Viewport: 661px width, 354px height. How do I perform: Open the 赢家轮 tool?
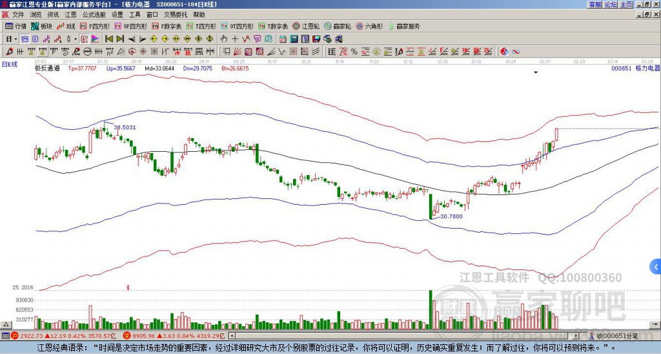click(x=338, y=26)
